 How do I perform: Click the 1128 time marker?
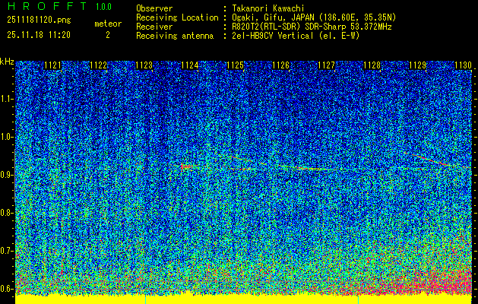[x=372, y=65]
